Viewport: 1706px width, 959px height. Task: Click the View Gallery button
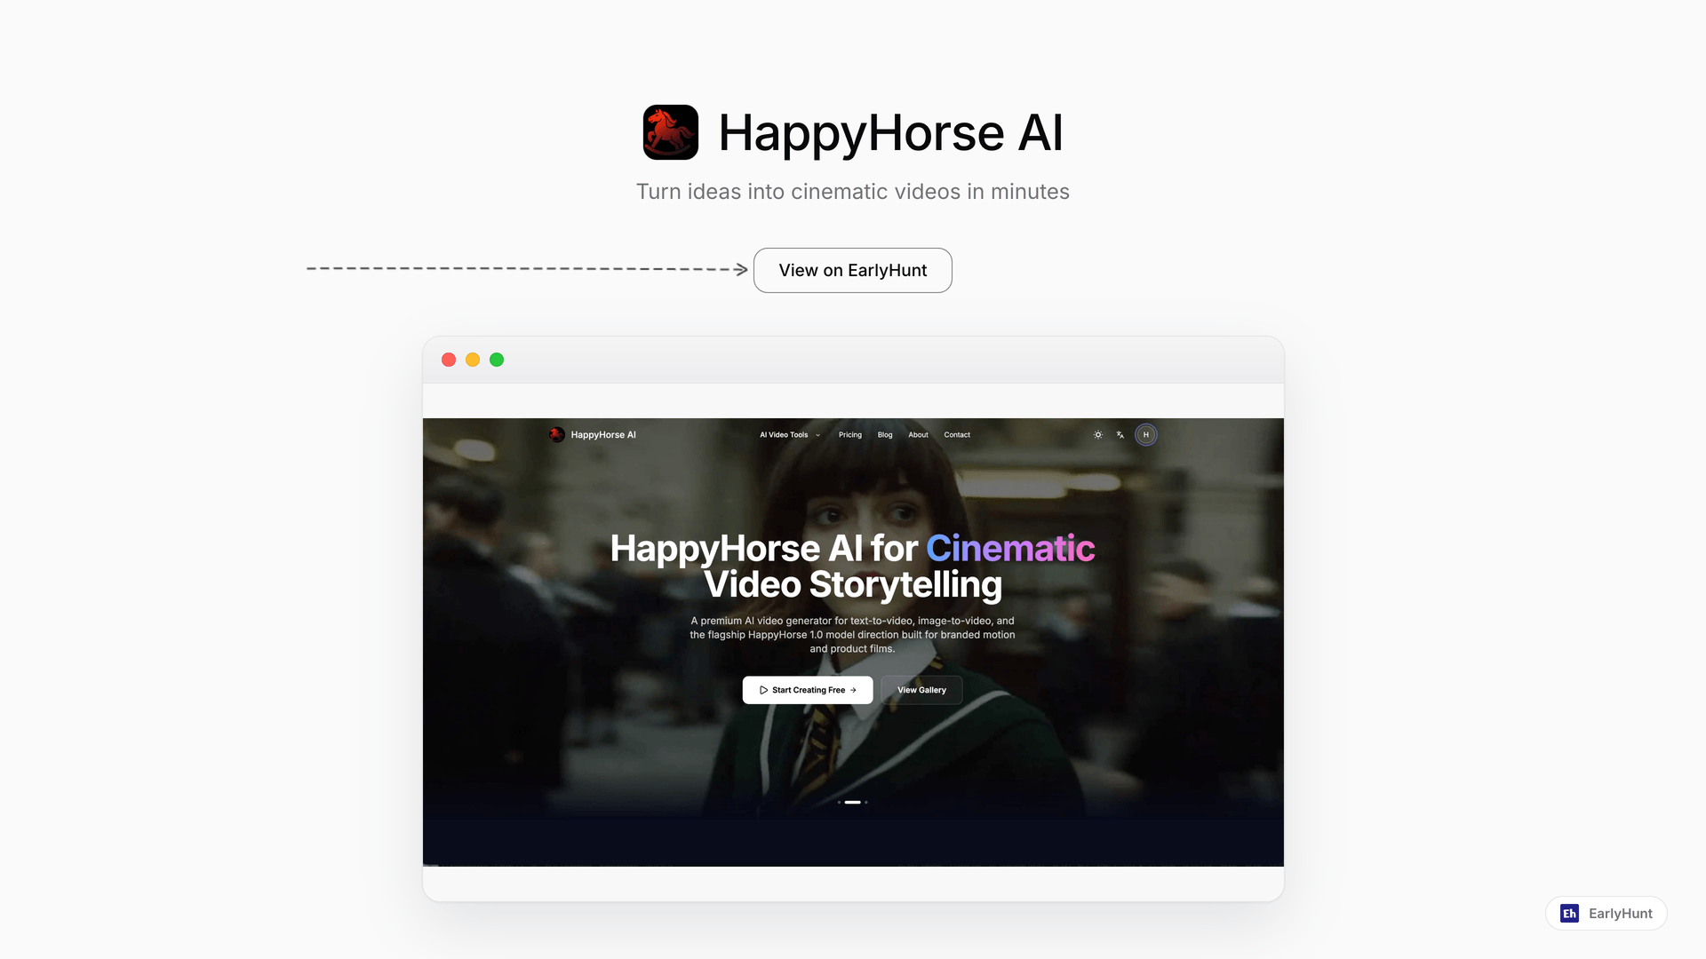[921, 689]
